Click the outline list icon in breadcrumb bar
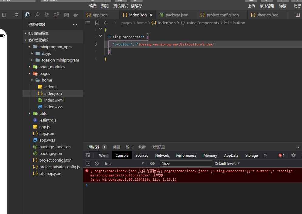The height and width of the screenshot is (214, 302). 88,23
